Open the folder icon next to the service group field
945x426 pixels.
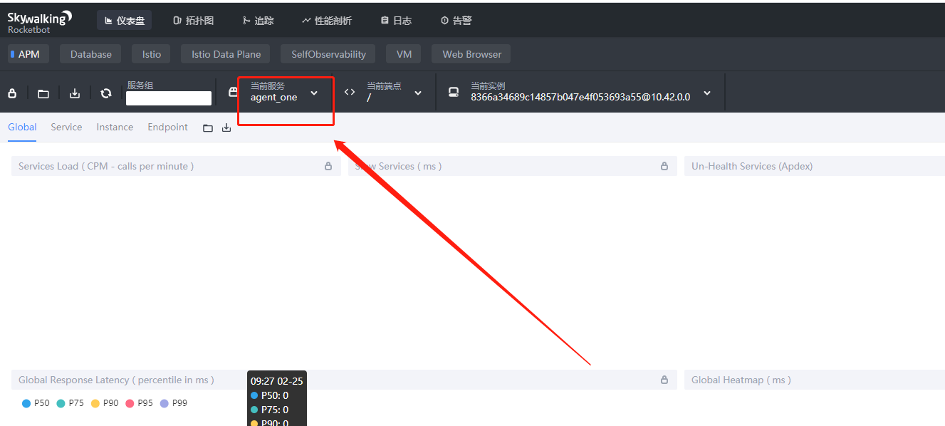click(43, 93)
